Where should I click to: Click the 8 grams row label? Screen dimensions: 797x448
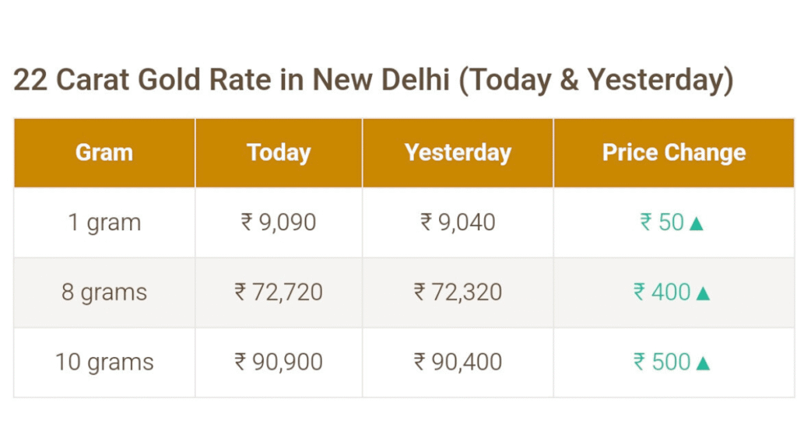tap(104, 292)
